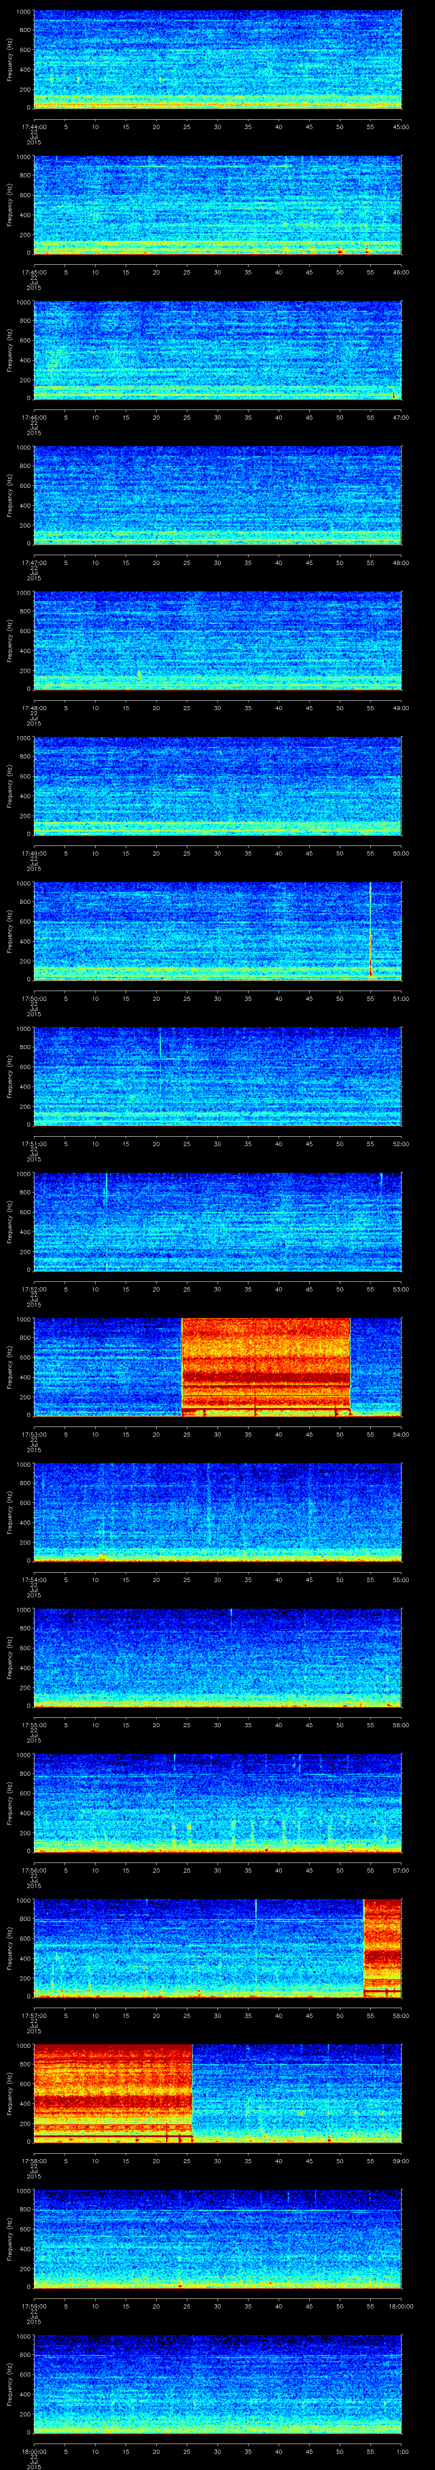Click the 17:56:00 start time label
Screen dimensions: 435x2470
tap(34, 1870)
